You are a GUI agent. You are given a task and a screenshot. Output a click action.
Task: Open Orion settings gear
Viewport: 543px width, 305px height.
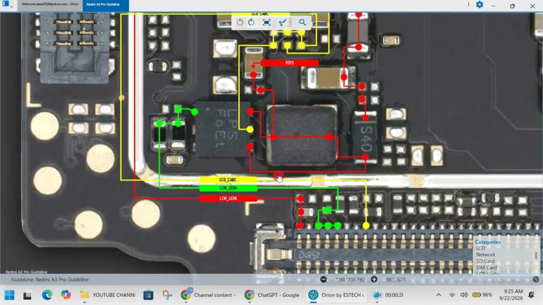(479, 5)
